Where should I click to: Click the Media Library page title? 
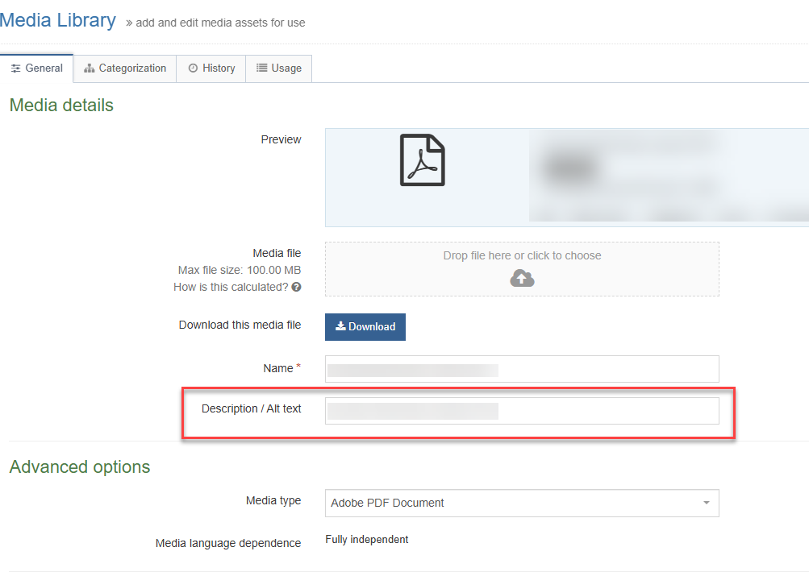[58, 20]
